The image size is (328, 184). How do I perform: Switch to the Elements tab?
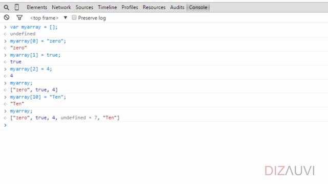(37, 7)
